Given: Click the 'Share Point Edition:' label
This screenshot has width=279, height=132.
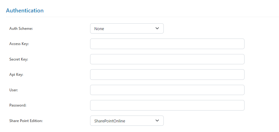Looking at the screenshot, I should click(26, 121).
